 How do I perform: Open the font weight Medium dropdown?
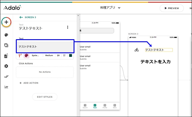(x=49, y=55)
